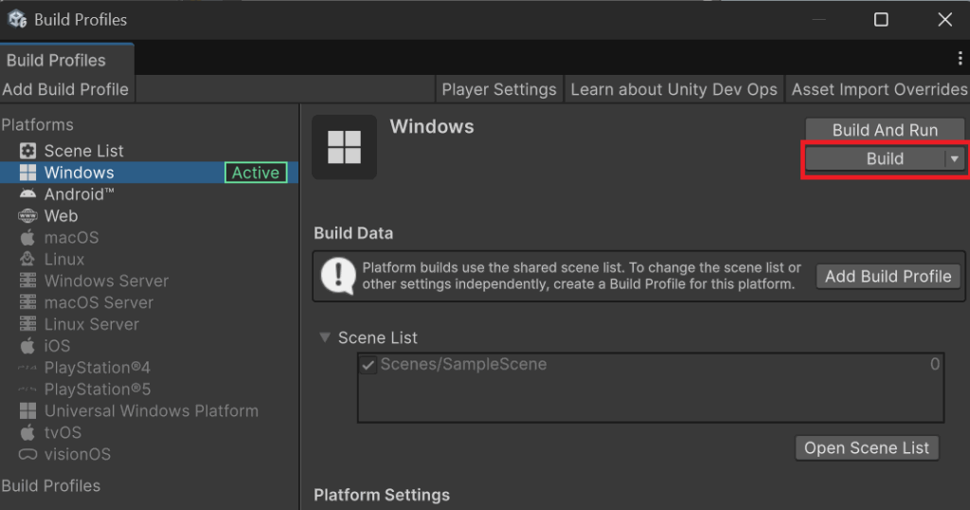
Task: Click the Build And Run button
Action: (x=885, y=130)
